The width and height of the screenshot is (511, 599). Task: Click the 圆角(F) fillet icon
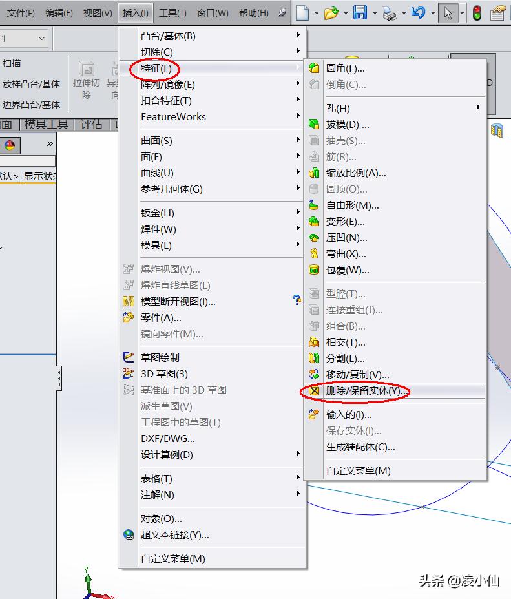click(x=314, y=68)
